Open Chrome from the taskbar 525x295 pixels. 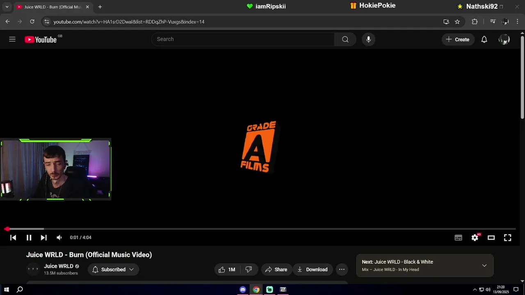pos(256,290)
